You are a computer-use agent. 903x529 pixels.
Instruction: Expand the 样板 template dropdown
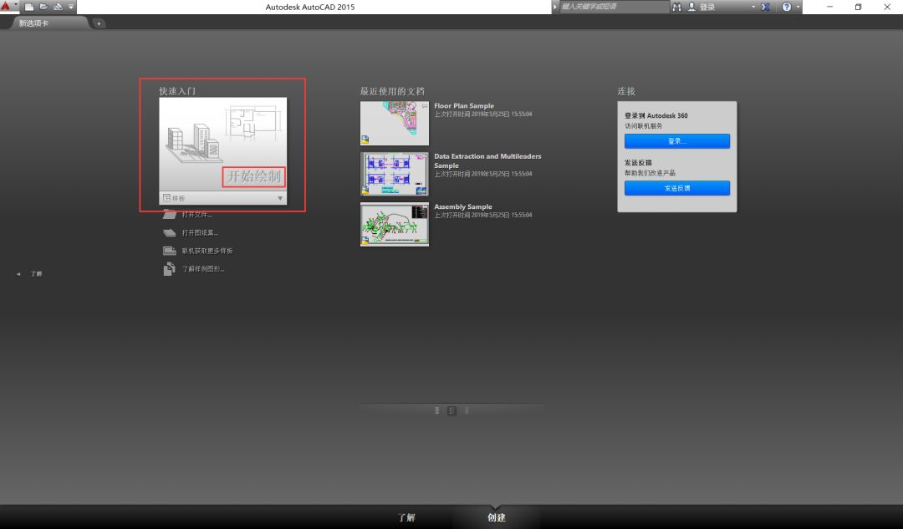(223, 198)
